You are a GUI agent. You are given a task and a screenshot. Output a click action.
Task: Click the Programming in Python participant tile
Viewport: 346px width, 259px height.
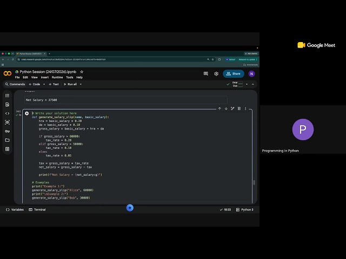point(303,129)
